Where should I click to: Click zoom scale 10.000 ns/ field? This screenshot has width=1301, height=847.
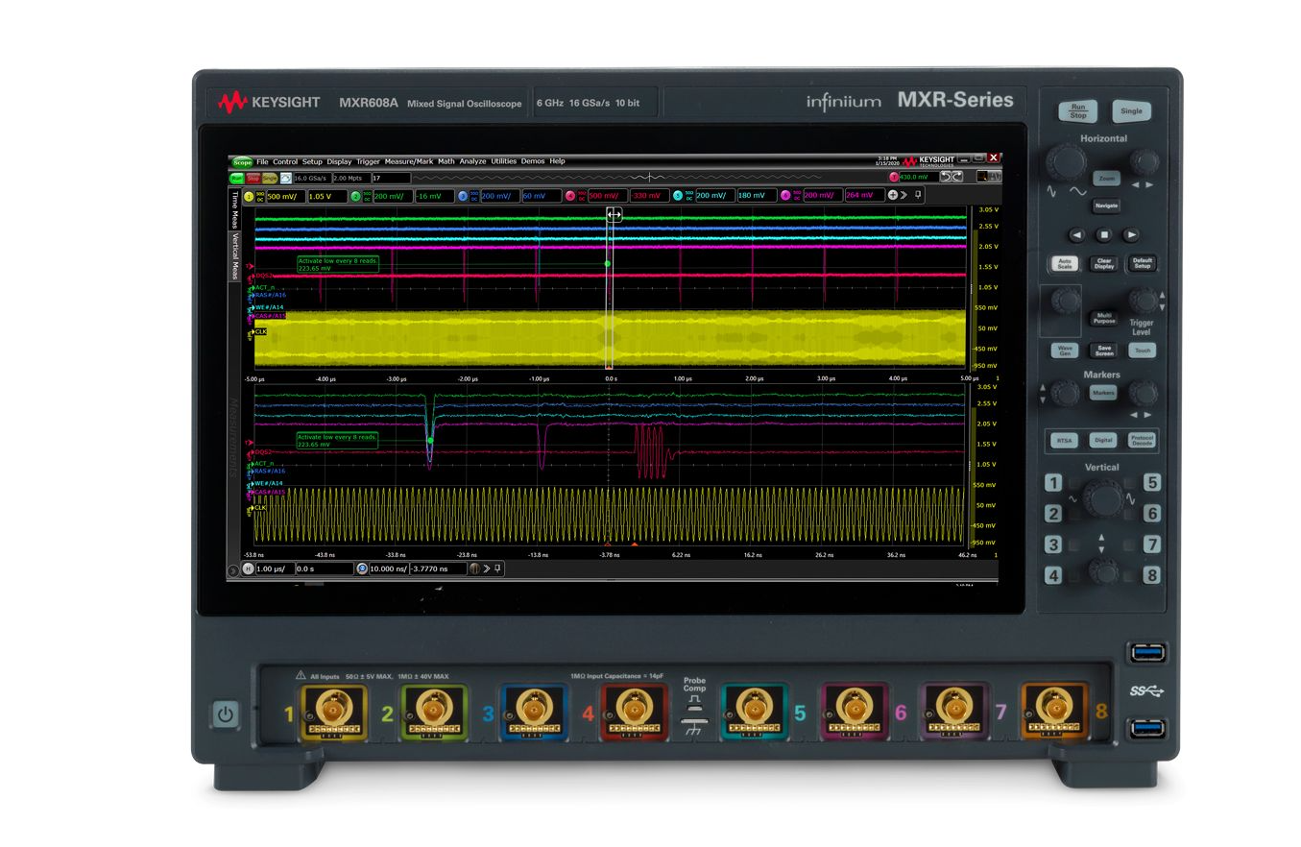[x=389, y=569]
